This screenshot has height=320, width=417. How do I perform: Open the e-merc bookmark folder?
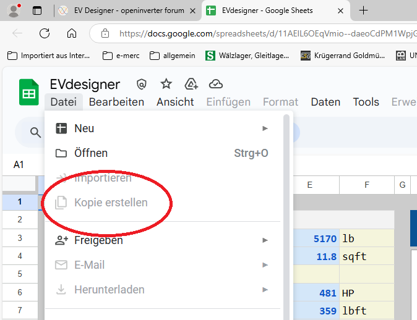[121, 56]
